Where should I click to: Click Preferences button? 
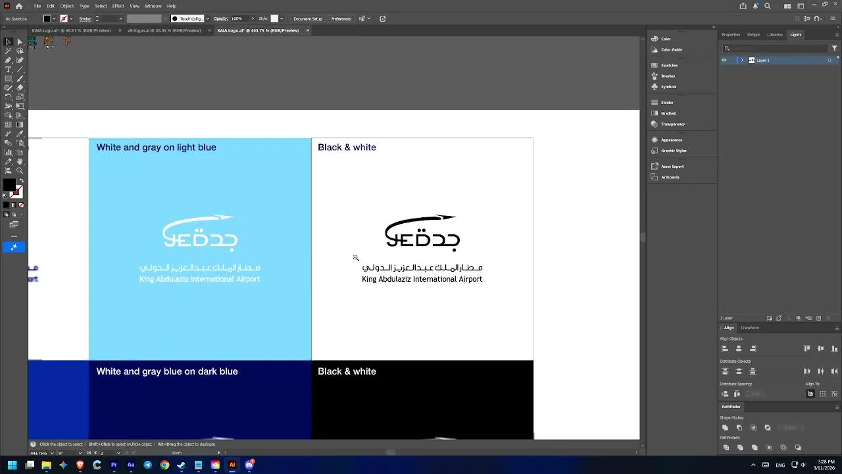341,18
